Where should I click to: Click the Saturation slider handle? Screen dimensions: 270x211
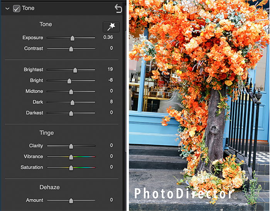(x=71, y=168)
